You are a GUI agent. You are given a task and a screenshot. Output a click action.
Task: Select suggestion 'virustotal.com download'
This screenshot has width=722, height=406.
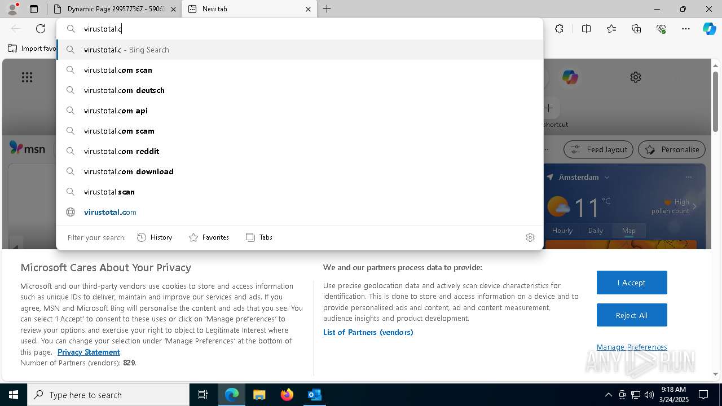point(300,171)
